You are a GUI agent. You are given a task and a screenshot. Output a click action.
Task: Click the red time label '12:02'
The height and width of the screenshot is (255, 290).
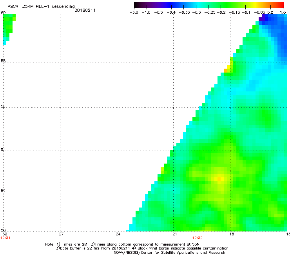[x=198, y=238]
